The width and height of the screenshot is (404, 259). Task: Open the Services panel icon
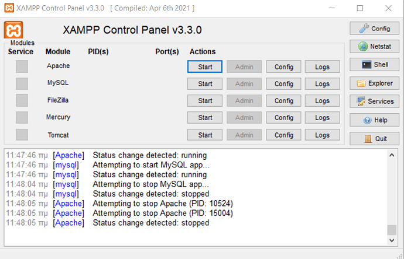(x=361, y=101)
